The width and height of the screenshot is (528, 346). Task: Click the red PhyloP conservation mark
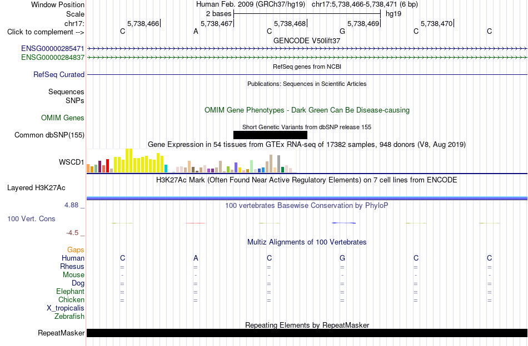(196, 223)
